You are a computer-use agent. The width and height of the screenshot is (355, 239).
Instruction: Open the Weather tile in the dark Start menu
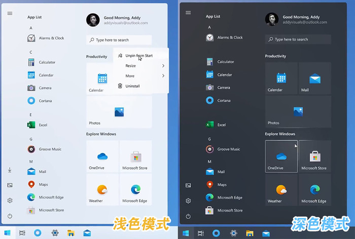coord(281,190)
